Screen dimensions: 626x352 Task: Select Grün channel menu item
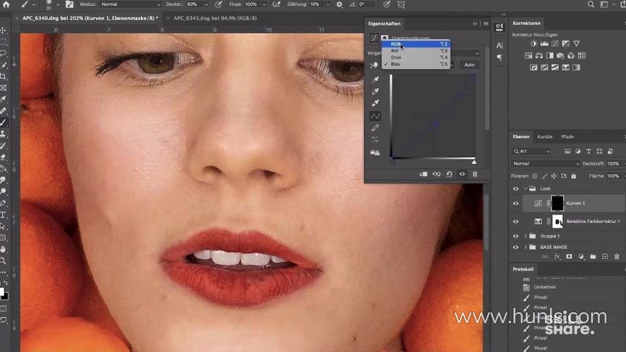pyautogui.click(x=415, y=57)
